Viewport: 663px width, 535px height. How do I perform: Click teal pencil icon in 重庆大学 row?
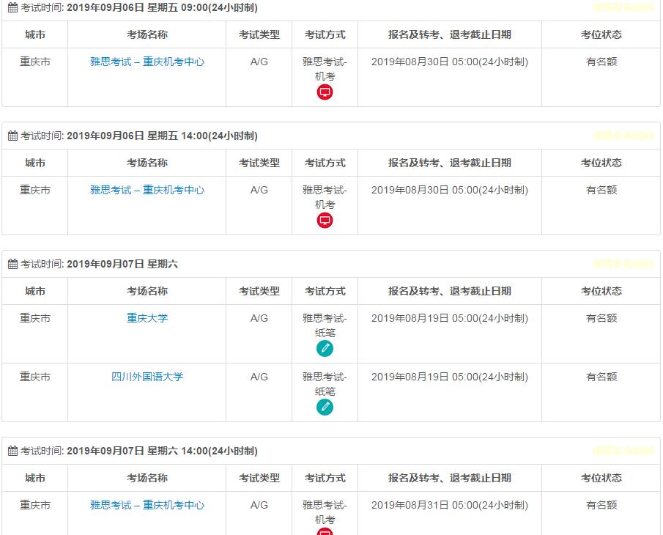click(x=325, y=349)
